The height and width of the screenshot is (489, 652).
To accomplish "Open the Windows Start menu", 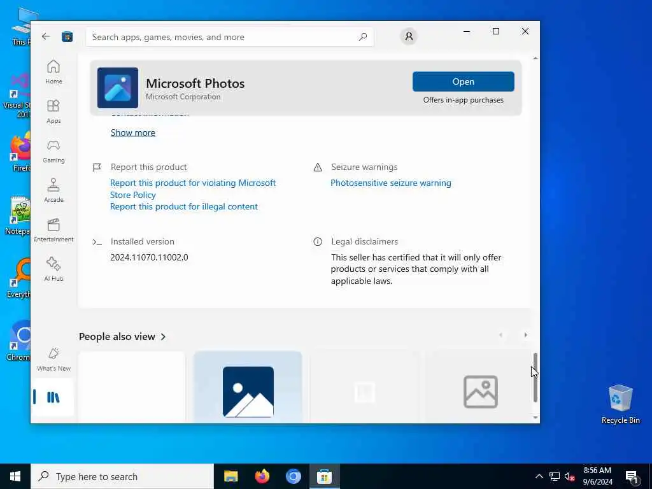I will (15, 476).
